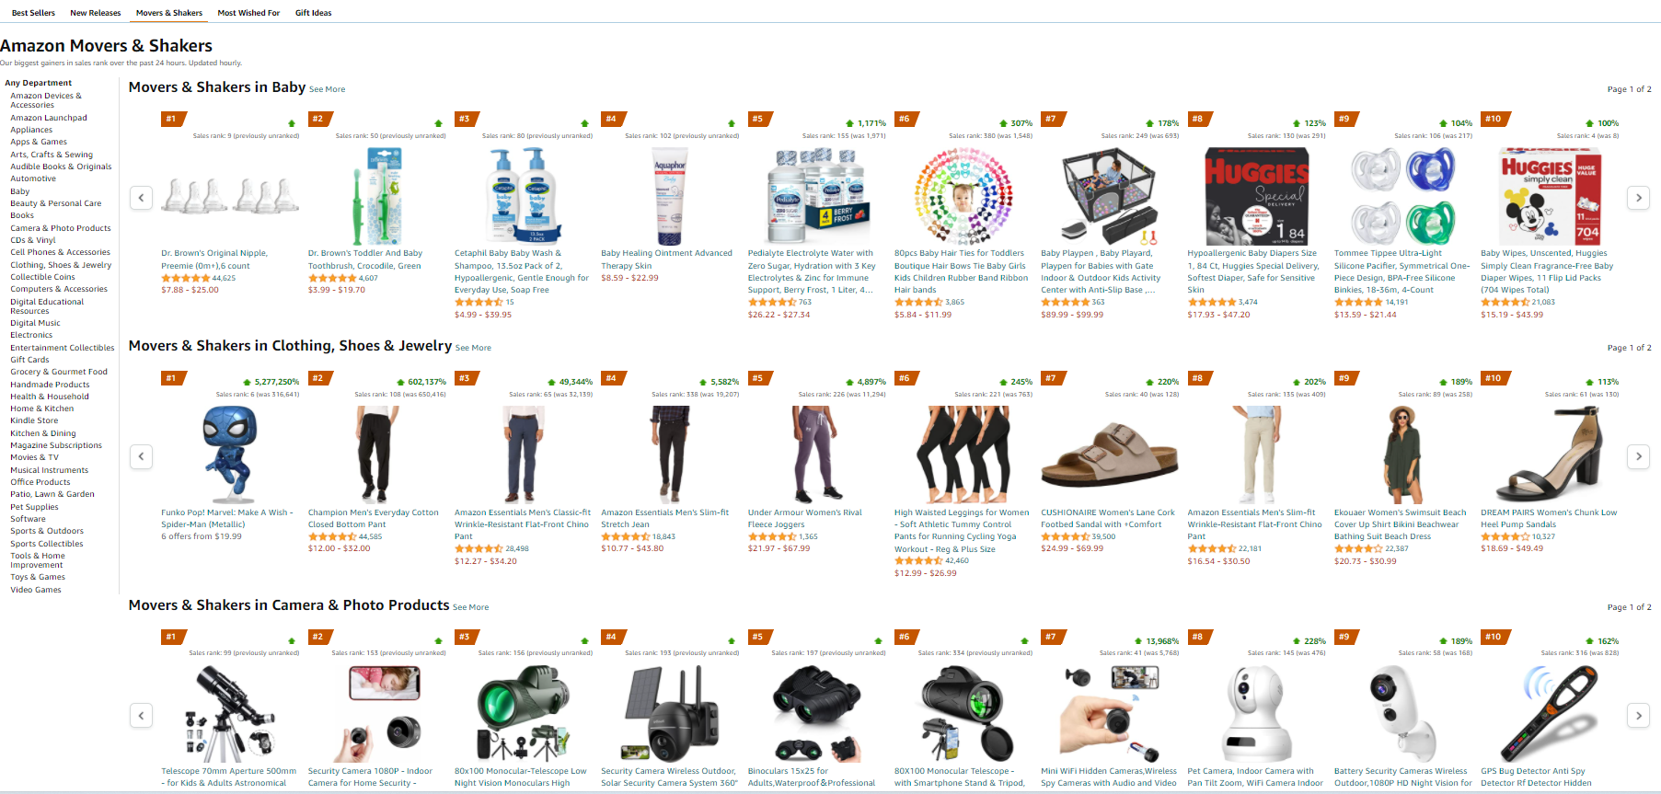Viewport: 1661px width, 794px height.
Task: Open the Gift Ideas tab
Action: pyautogui.click(x=313, y=13)
